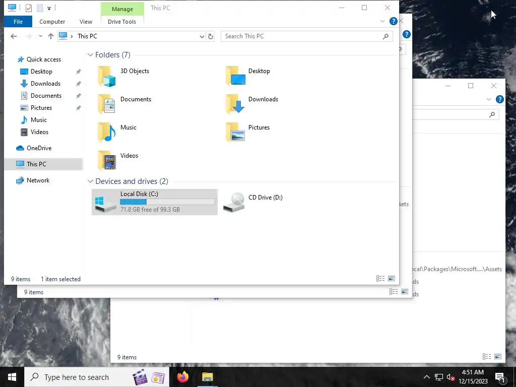516x387 pixels.
Task: Switch to Details view in bottom rear window
Action: [487, 357]
